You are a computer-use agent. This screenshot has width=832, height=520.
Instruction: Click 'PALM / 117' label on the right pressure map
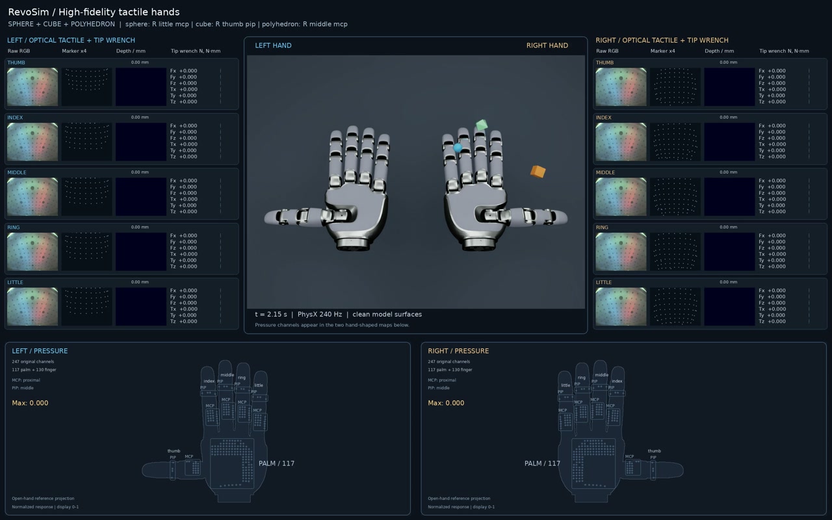(x=542, y=463)
